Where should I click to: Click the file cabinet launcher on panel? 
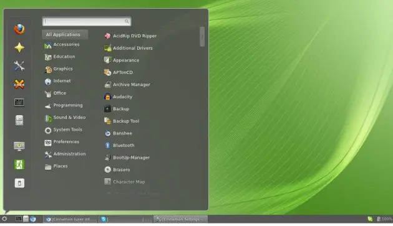[26, 219]
